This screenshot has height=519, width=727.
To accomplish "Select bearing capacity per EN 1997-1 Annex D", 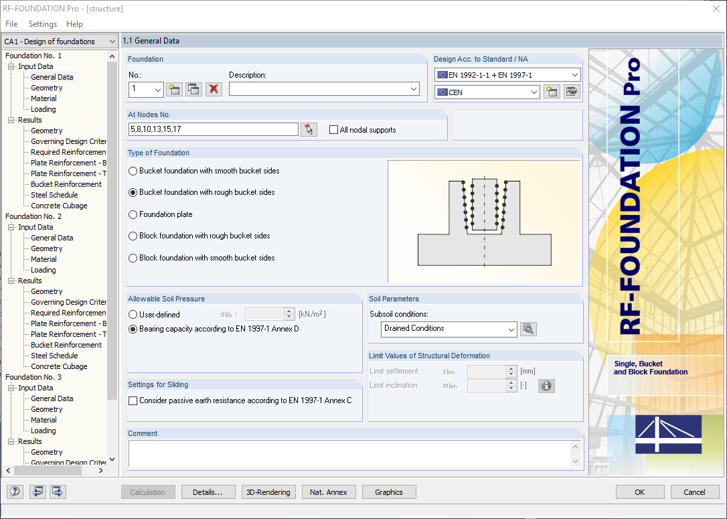I will point(133,329).
